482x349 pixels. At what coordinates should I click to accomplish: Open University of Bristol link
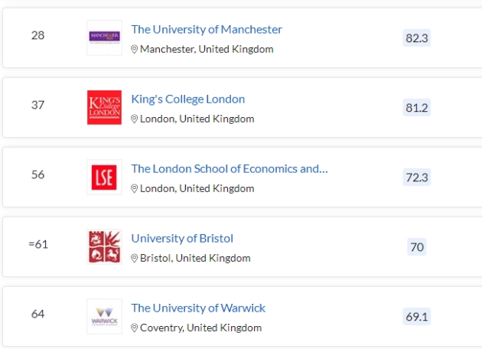[182, 238]
